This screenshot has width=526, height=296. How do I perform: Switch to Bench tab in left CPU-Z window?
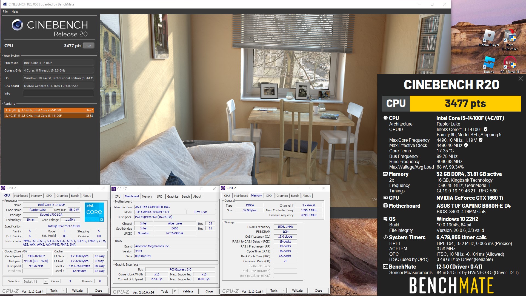pyautogui.click(x=75, y=196)
